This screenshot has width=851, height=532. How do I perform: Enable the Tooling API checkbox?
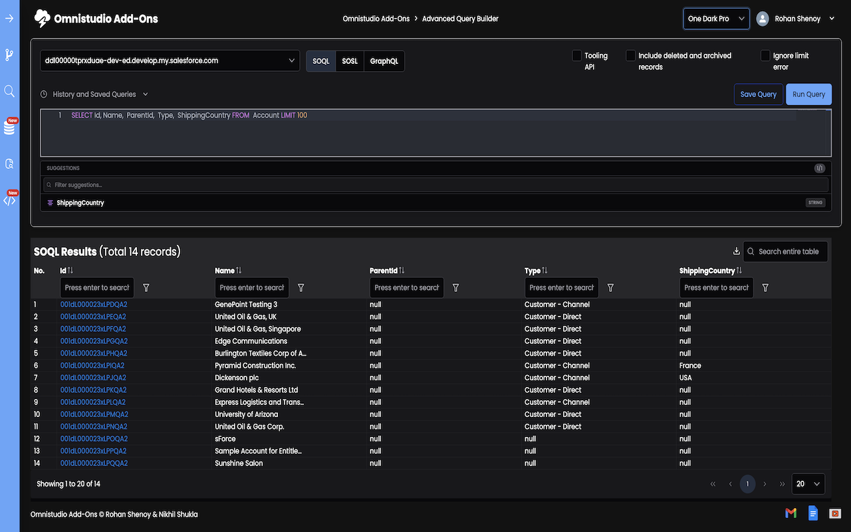coord(577,56)
